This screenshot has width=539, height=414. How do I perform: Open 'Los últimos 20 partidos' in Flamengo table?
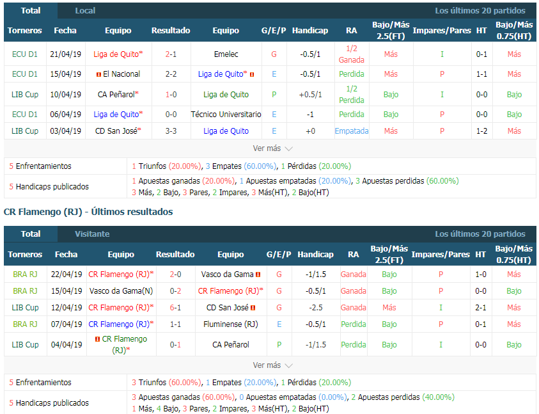tap(480, 234)
